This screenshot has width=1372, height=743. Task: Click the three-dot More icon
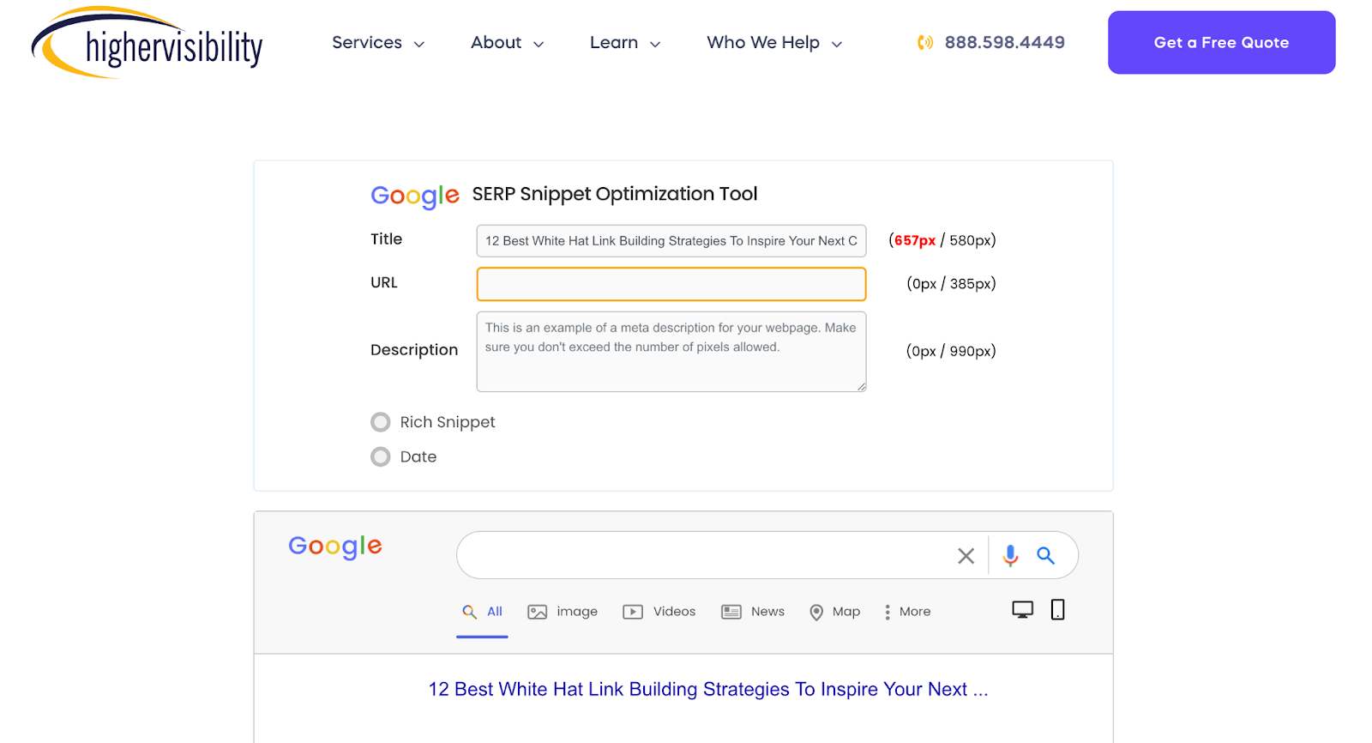[888, 612]
